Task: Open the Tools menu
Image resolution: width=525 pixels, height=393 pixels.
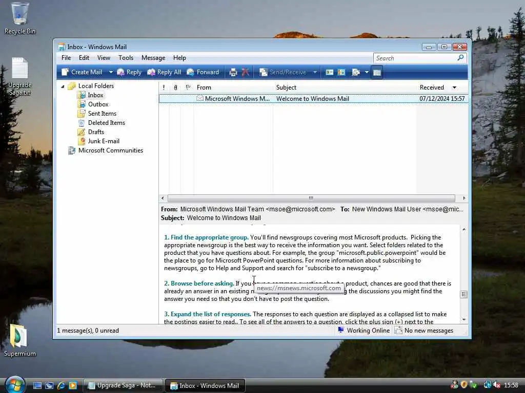Action: pyautogui.click(x=126, y=58)
